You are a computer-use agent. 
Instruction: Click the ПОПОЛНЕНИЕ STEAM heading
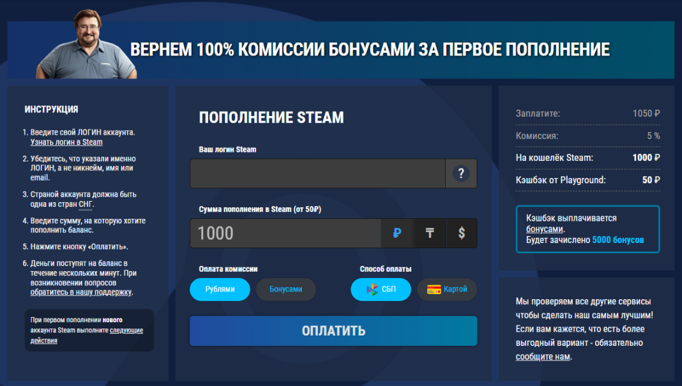pos(271,117)
